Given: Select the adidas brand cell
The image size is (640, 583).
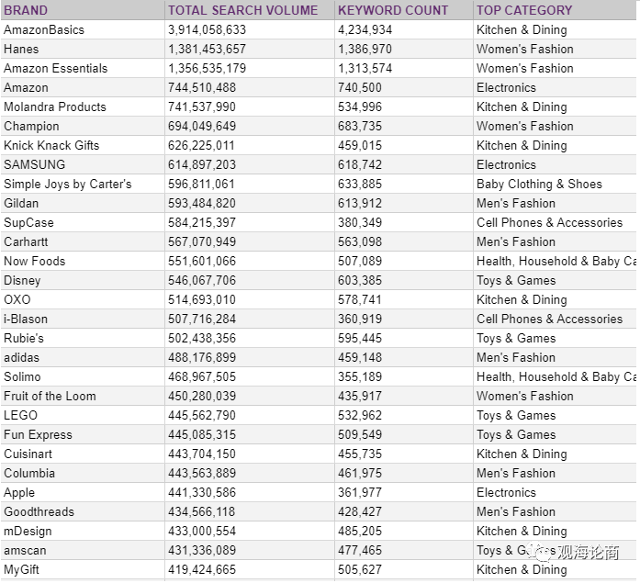Looking at the screenshot, I should (x=83, y=357).
